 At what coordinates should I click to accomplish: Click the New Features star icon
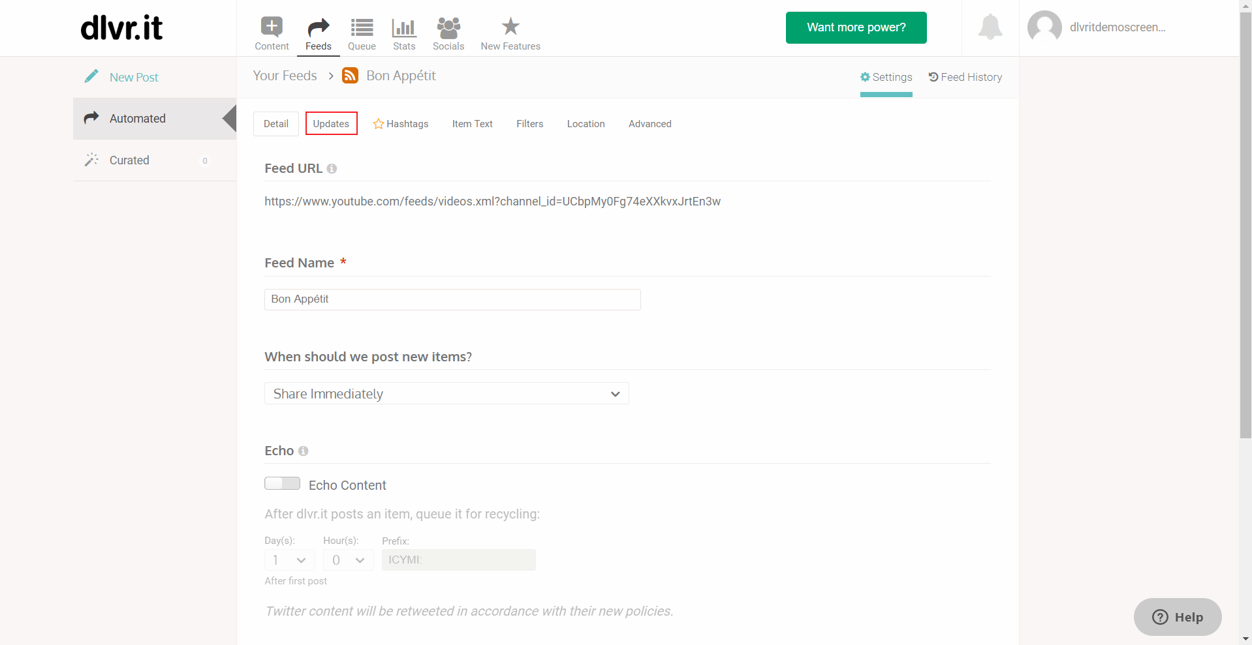point(510,27)
